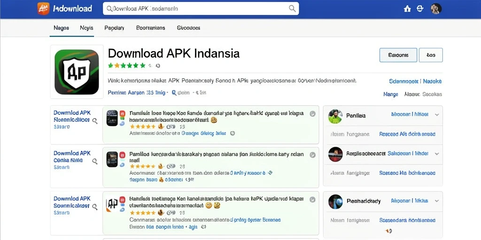Click magnifier icon beside 'Downnlod APK Rlonnnicdoor'

95,121
